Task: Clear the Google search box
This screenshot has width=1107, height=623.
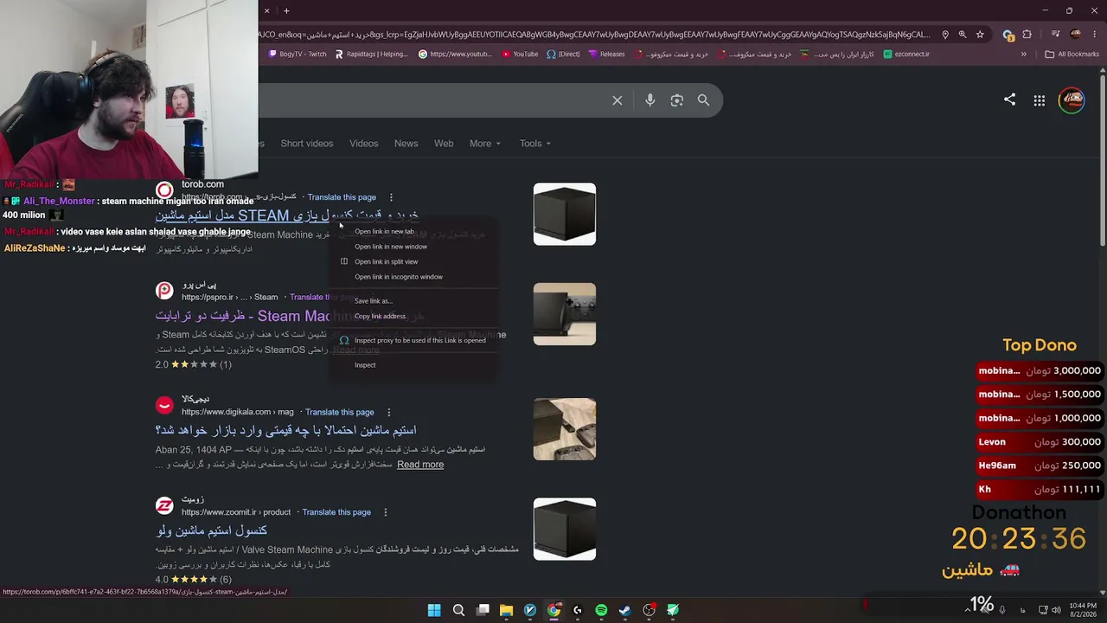Action: 617,100
